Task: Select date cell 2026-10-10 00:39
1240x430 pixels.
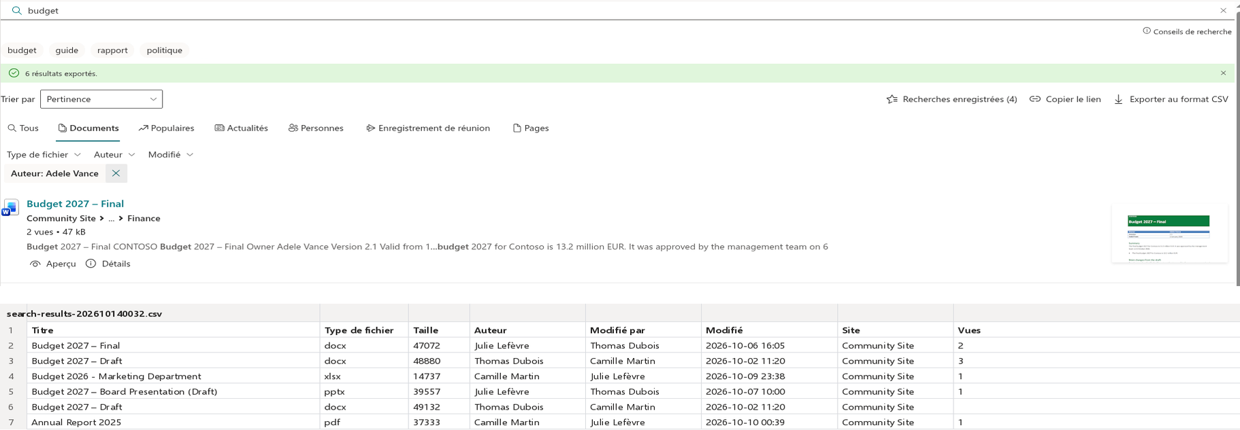Action: pos(769,422)
